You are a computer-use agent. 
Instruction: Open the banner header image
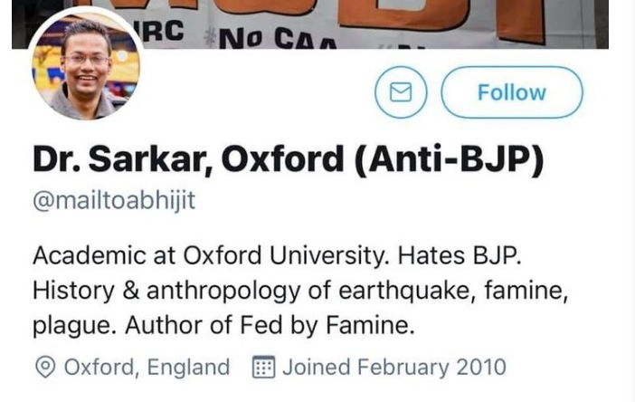[380, 23]
